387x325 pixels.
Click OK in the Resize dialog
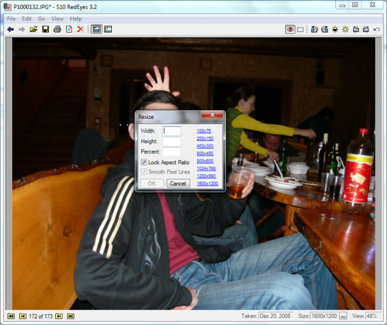coord(152,183)
